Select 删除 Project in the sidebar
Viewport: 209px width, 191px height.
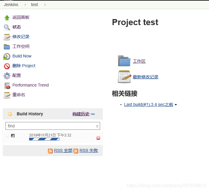pyautogui.click(x=24, y=66)
